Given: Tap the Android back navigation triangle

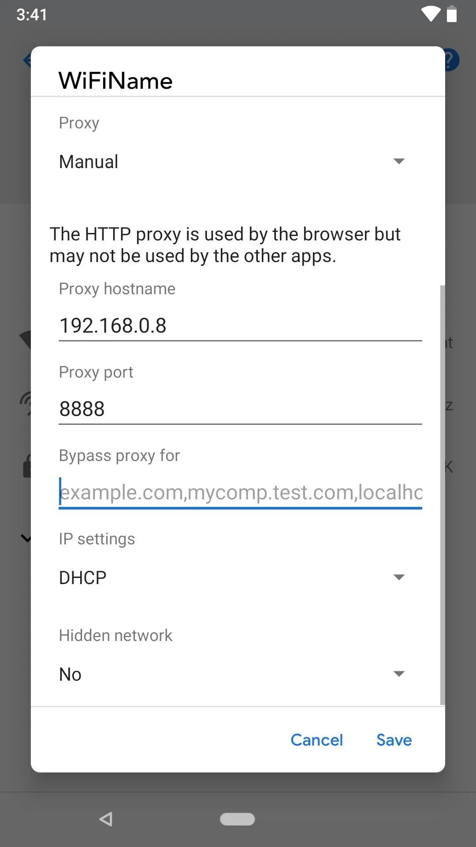Looking at the screenshot, I should [106, 819].
